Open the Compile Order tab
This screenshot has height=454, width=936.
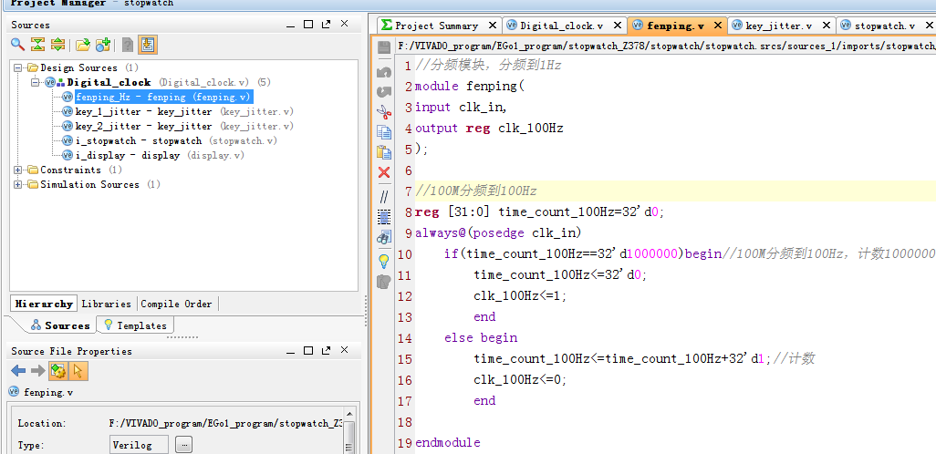pos(176,304)
